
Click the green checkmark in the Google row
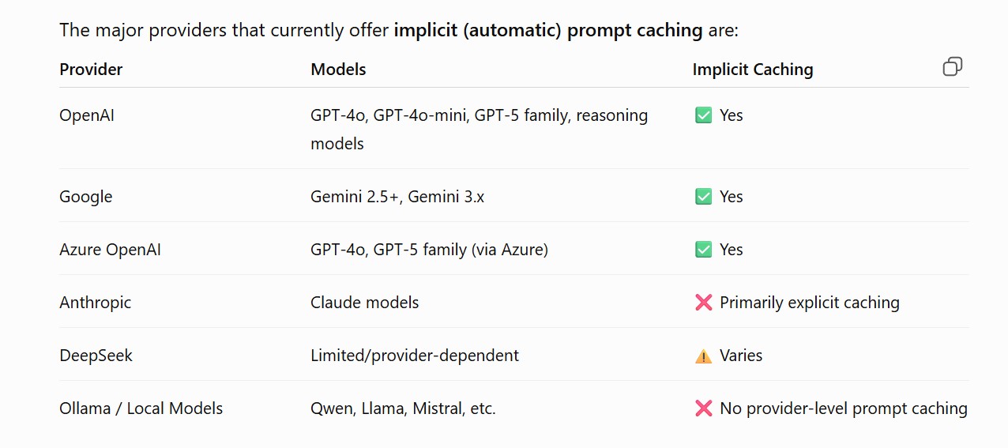click(703, 197)
